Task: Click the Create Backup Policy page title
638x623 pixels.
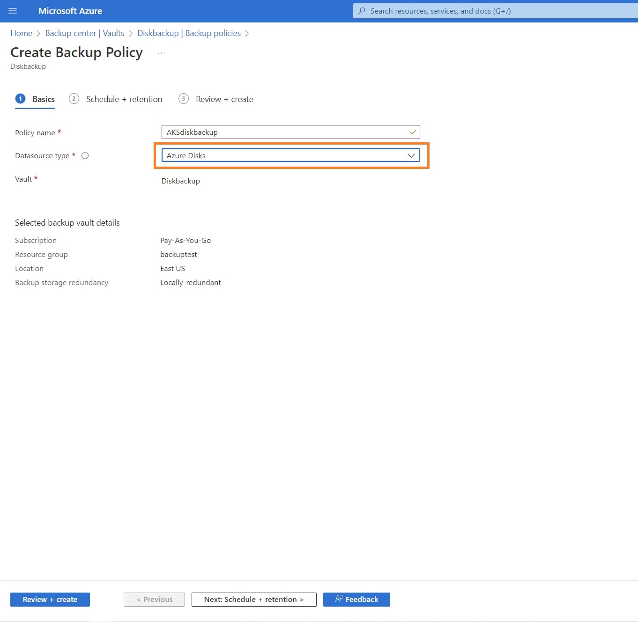Action: point(76,52)
